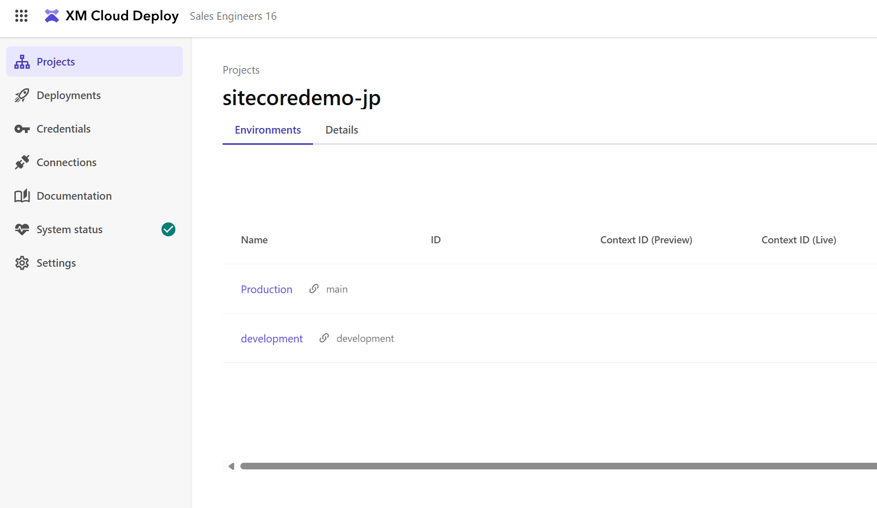Click the left arrow of horizontal scrollbar
This screenshot has width=877, height=508.
(231, 466)
